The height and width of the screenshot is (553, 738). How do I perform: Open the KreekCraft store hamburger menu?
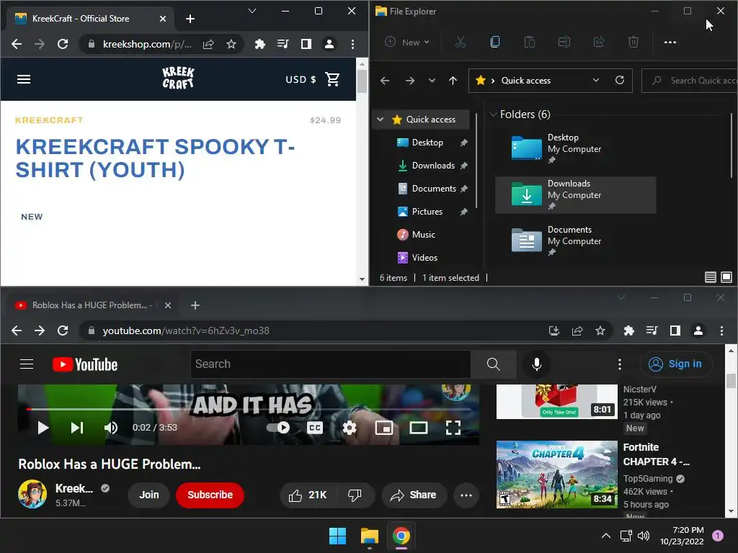click(24, 79)
